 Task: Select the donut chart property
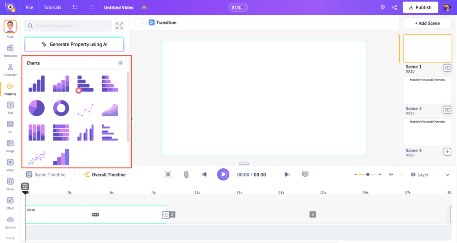(x=61, y=108)
